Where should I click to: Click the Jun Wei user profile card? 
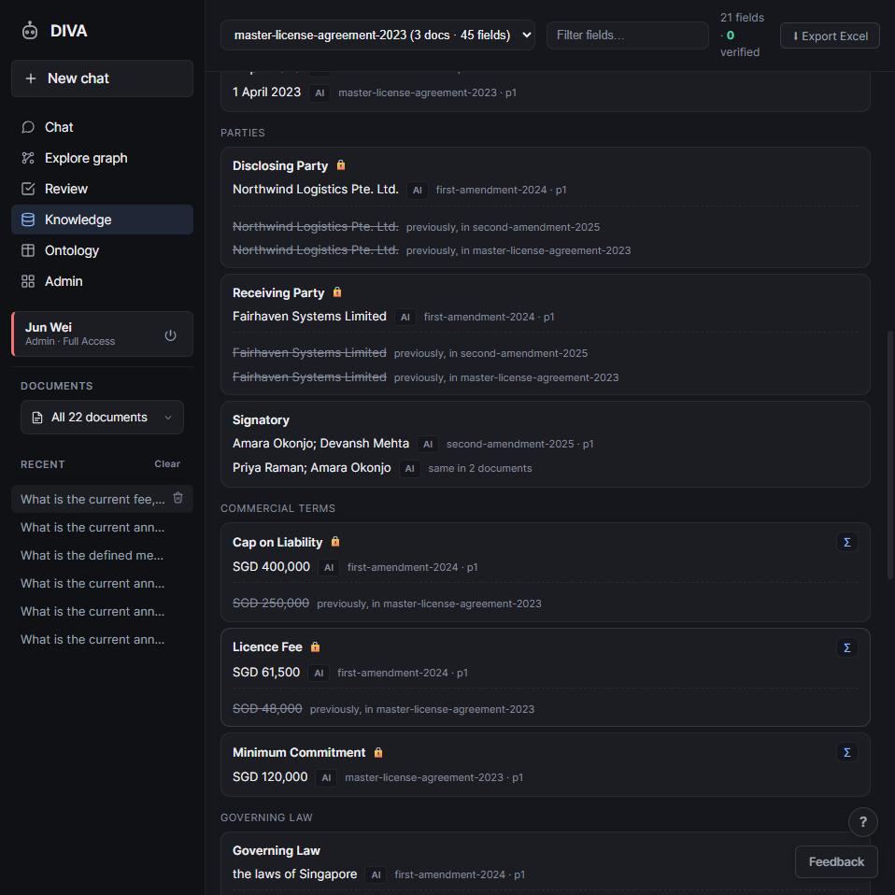tap(102, 334)
